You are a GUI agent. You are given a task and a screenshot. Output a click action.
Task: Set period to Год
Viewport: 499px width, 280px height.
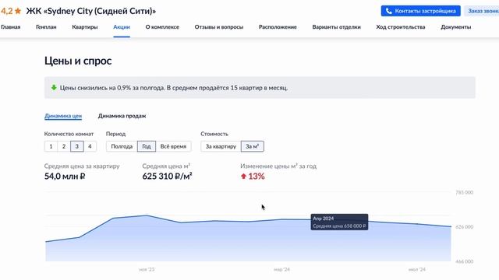point(147,146)
